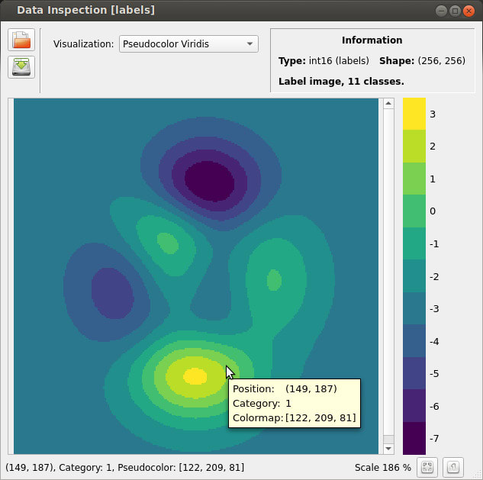Screen dimensions: 483x480
Task: Click the yellow peak in the label image
Action: click(195, 376)
